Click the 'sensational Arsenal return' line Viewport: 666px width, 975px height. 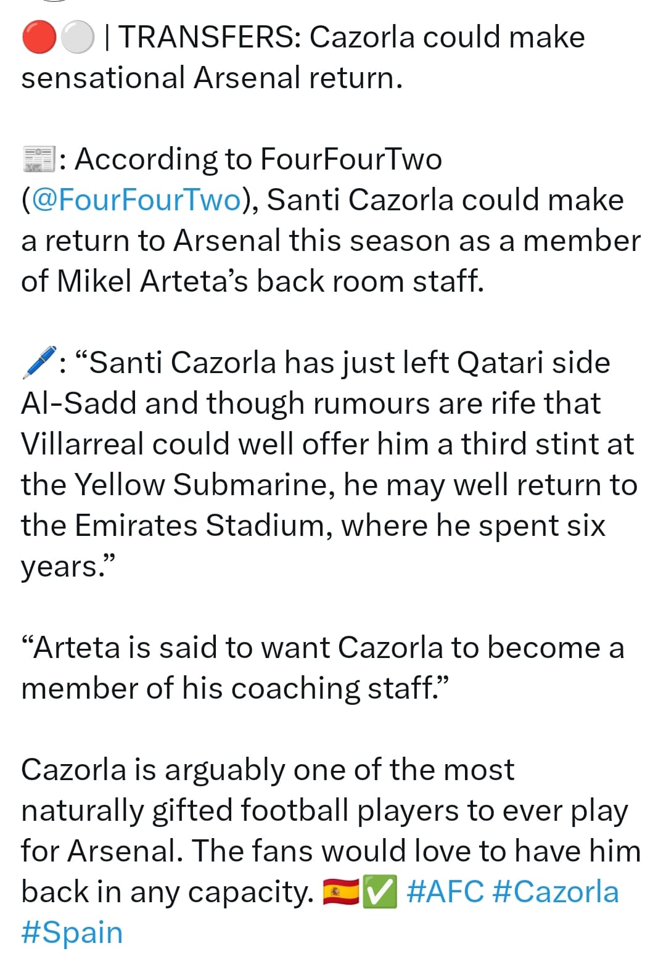coord(212,78)
